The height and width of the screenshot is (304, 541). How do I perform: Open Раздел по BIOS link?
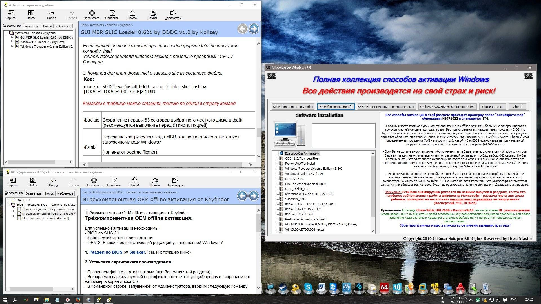point(106,252)
